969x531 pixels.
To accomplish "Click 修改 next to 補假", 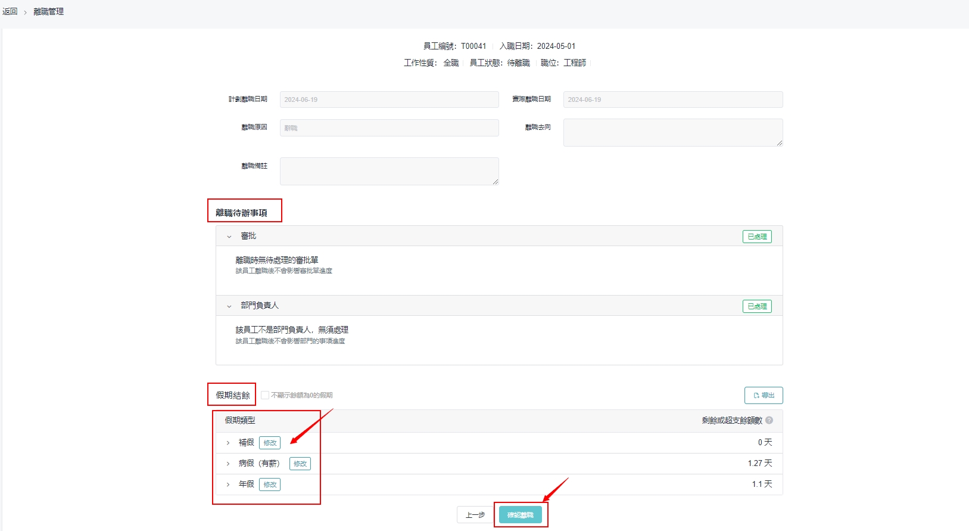I will (x=270, y=443).
